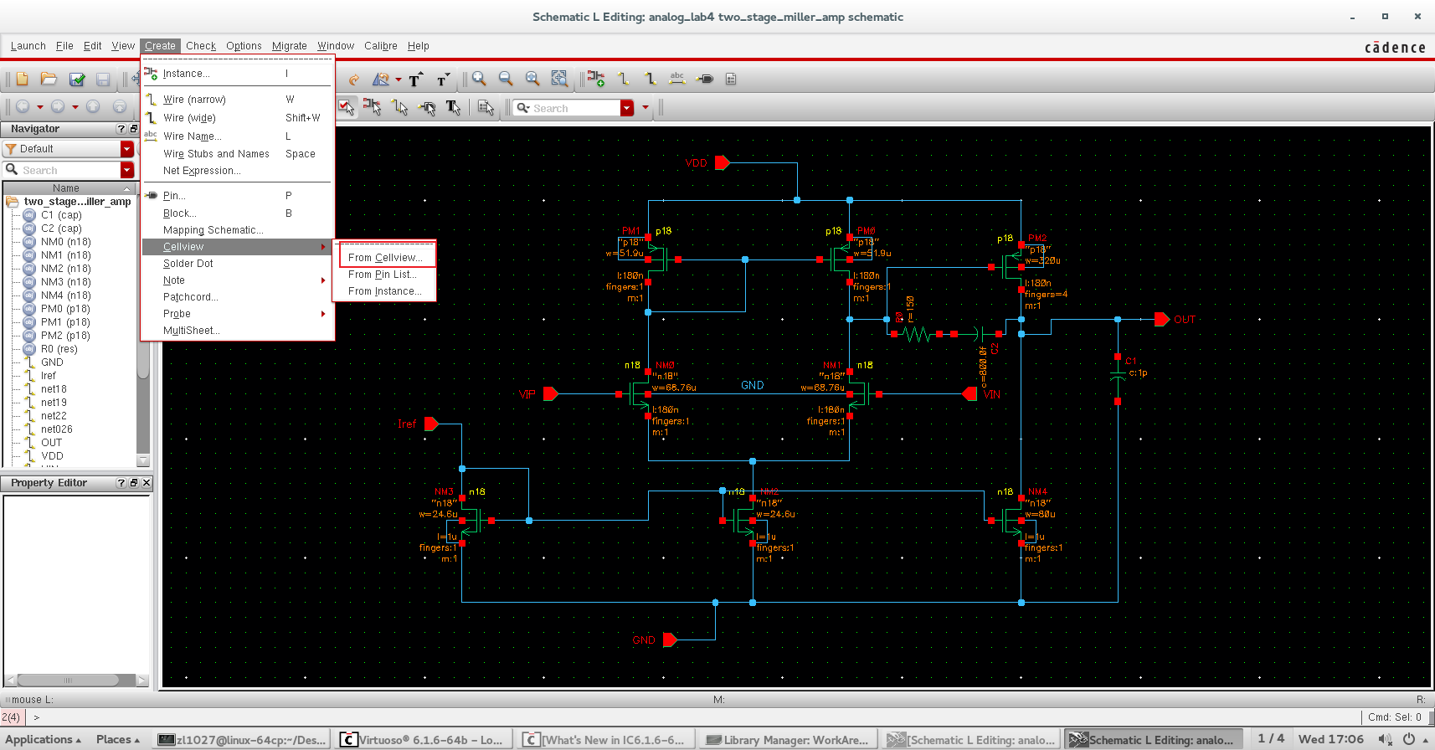Open the Calibre menu
The width and height of the screenshot is (1435, 750).
[381, 46]
